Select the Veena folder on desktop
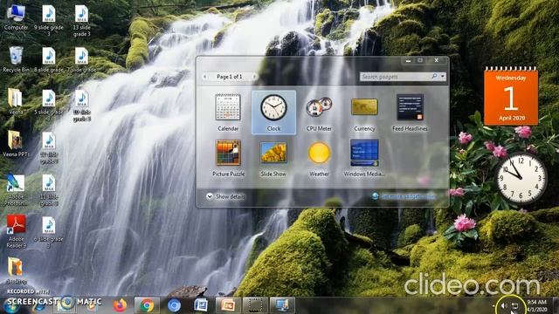Image resolution: width=559 pixels, height=314 pixels. [x=16, y=101]
